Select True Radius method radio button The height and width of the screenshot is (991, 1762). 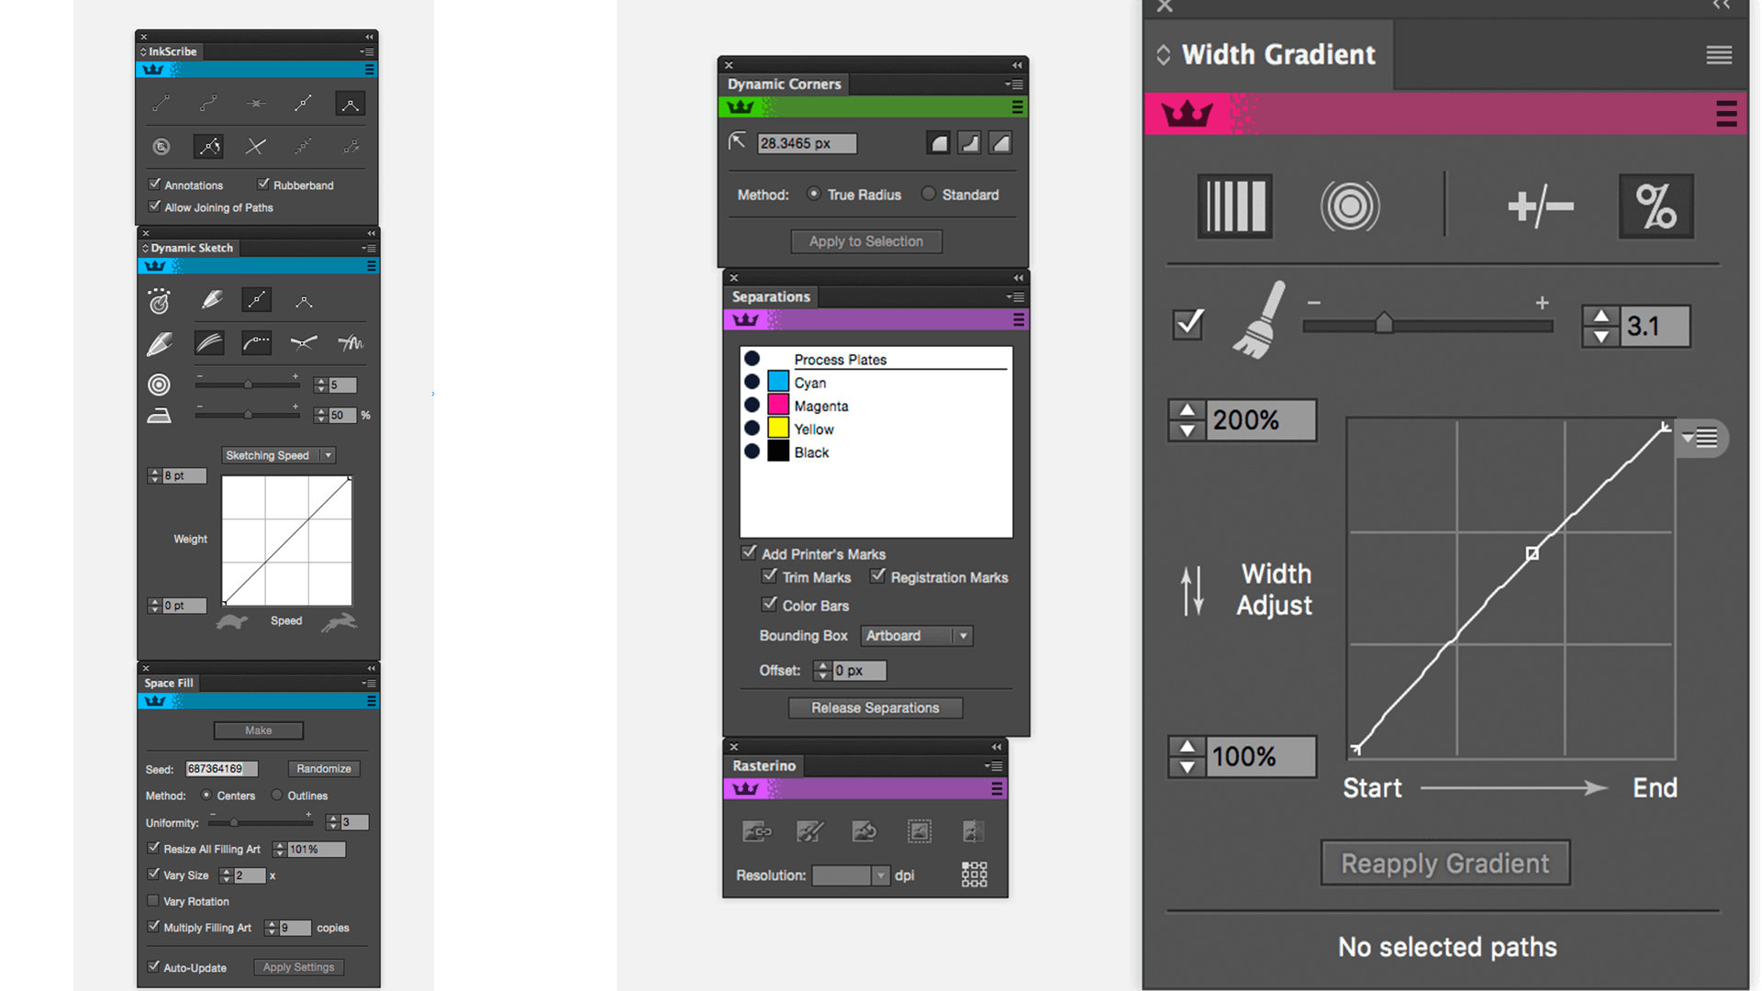(812, 194)
